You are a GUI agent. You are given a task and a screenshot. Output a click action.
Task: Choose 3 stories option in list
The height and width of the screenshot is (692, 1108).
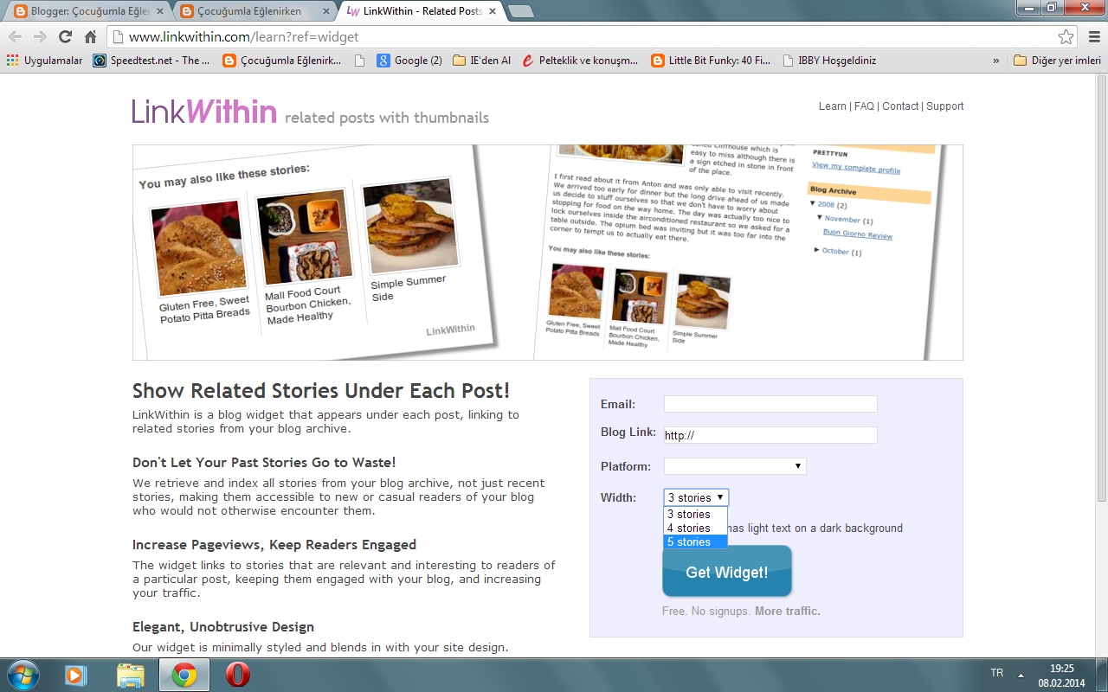[x=695, y=514]
